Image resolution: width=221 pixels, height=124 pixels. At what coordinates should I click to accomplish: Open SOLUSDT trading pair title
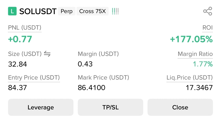point(38,11)
